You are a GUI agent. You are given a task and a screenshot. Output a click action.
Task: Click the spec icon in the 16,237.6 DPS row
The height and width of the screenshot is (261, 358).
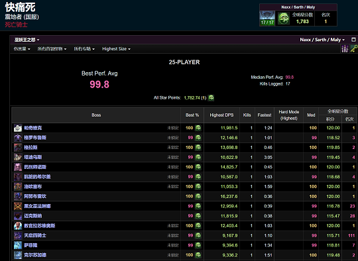(198, 197)
